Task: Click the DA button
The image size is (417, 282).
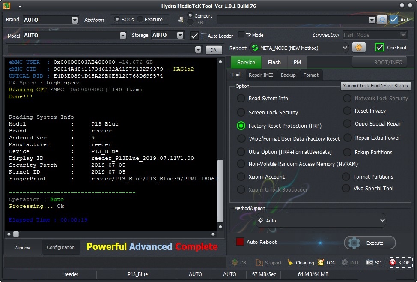Action: pos(213,50)
